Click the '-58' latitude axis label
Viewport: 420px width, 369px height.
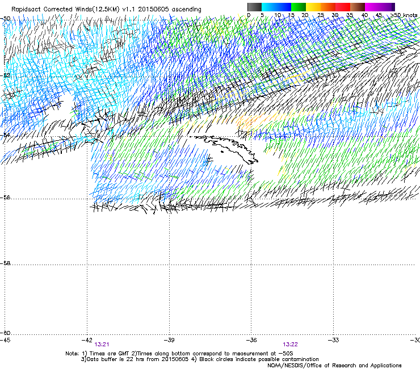point(5,263)
